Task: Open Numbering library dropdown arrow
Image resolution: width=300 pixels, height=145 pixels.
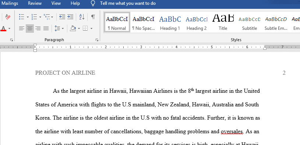Action: click(40, 17)
